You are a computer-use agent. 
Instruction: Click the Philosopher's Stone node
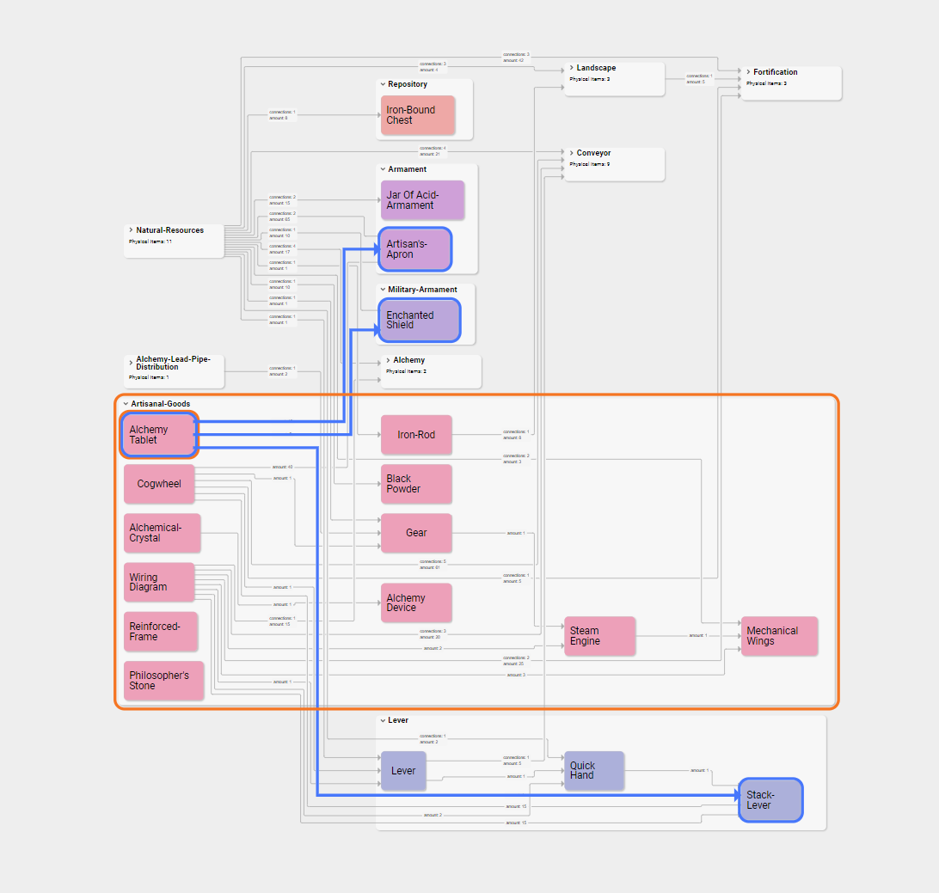tap(163, 680)
